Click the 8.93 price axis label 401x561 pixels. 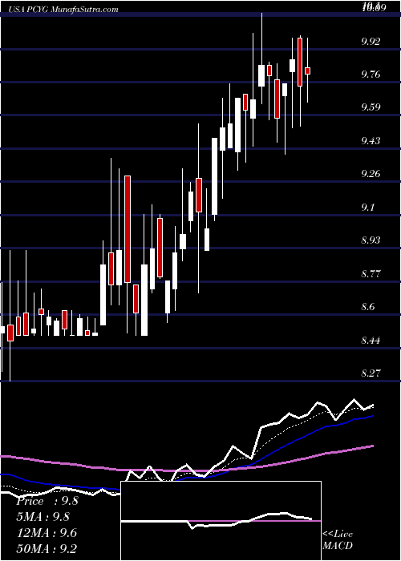(371, 240)
